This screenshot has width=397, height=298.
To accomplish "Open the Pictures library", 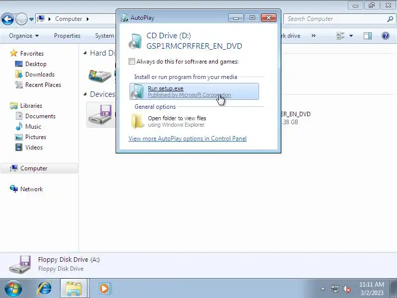I will pyautogui.click(x=36, y=137).
